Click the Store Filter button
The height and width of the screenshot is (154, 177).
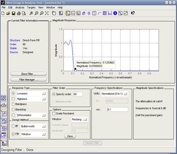coord(28,74)
